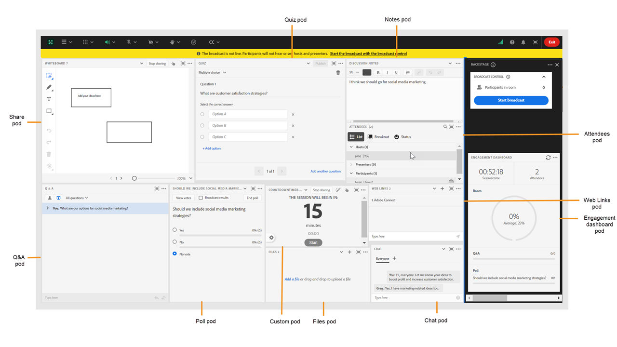Click the whiteboard undo arrow
The image size is (617, 347).
49,131
